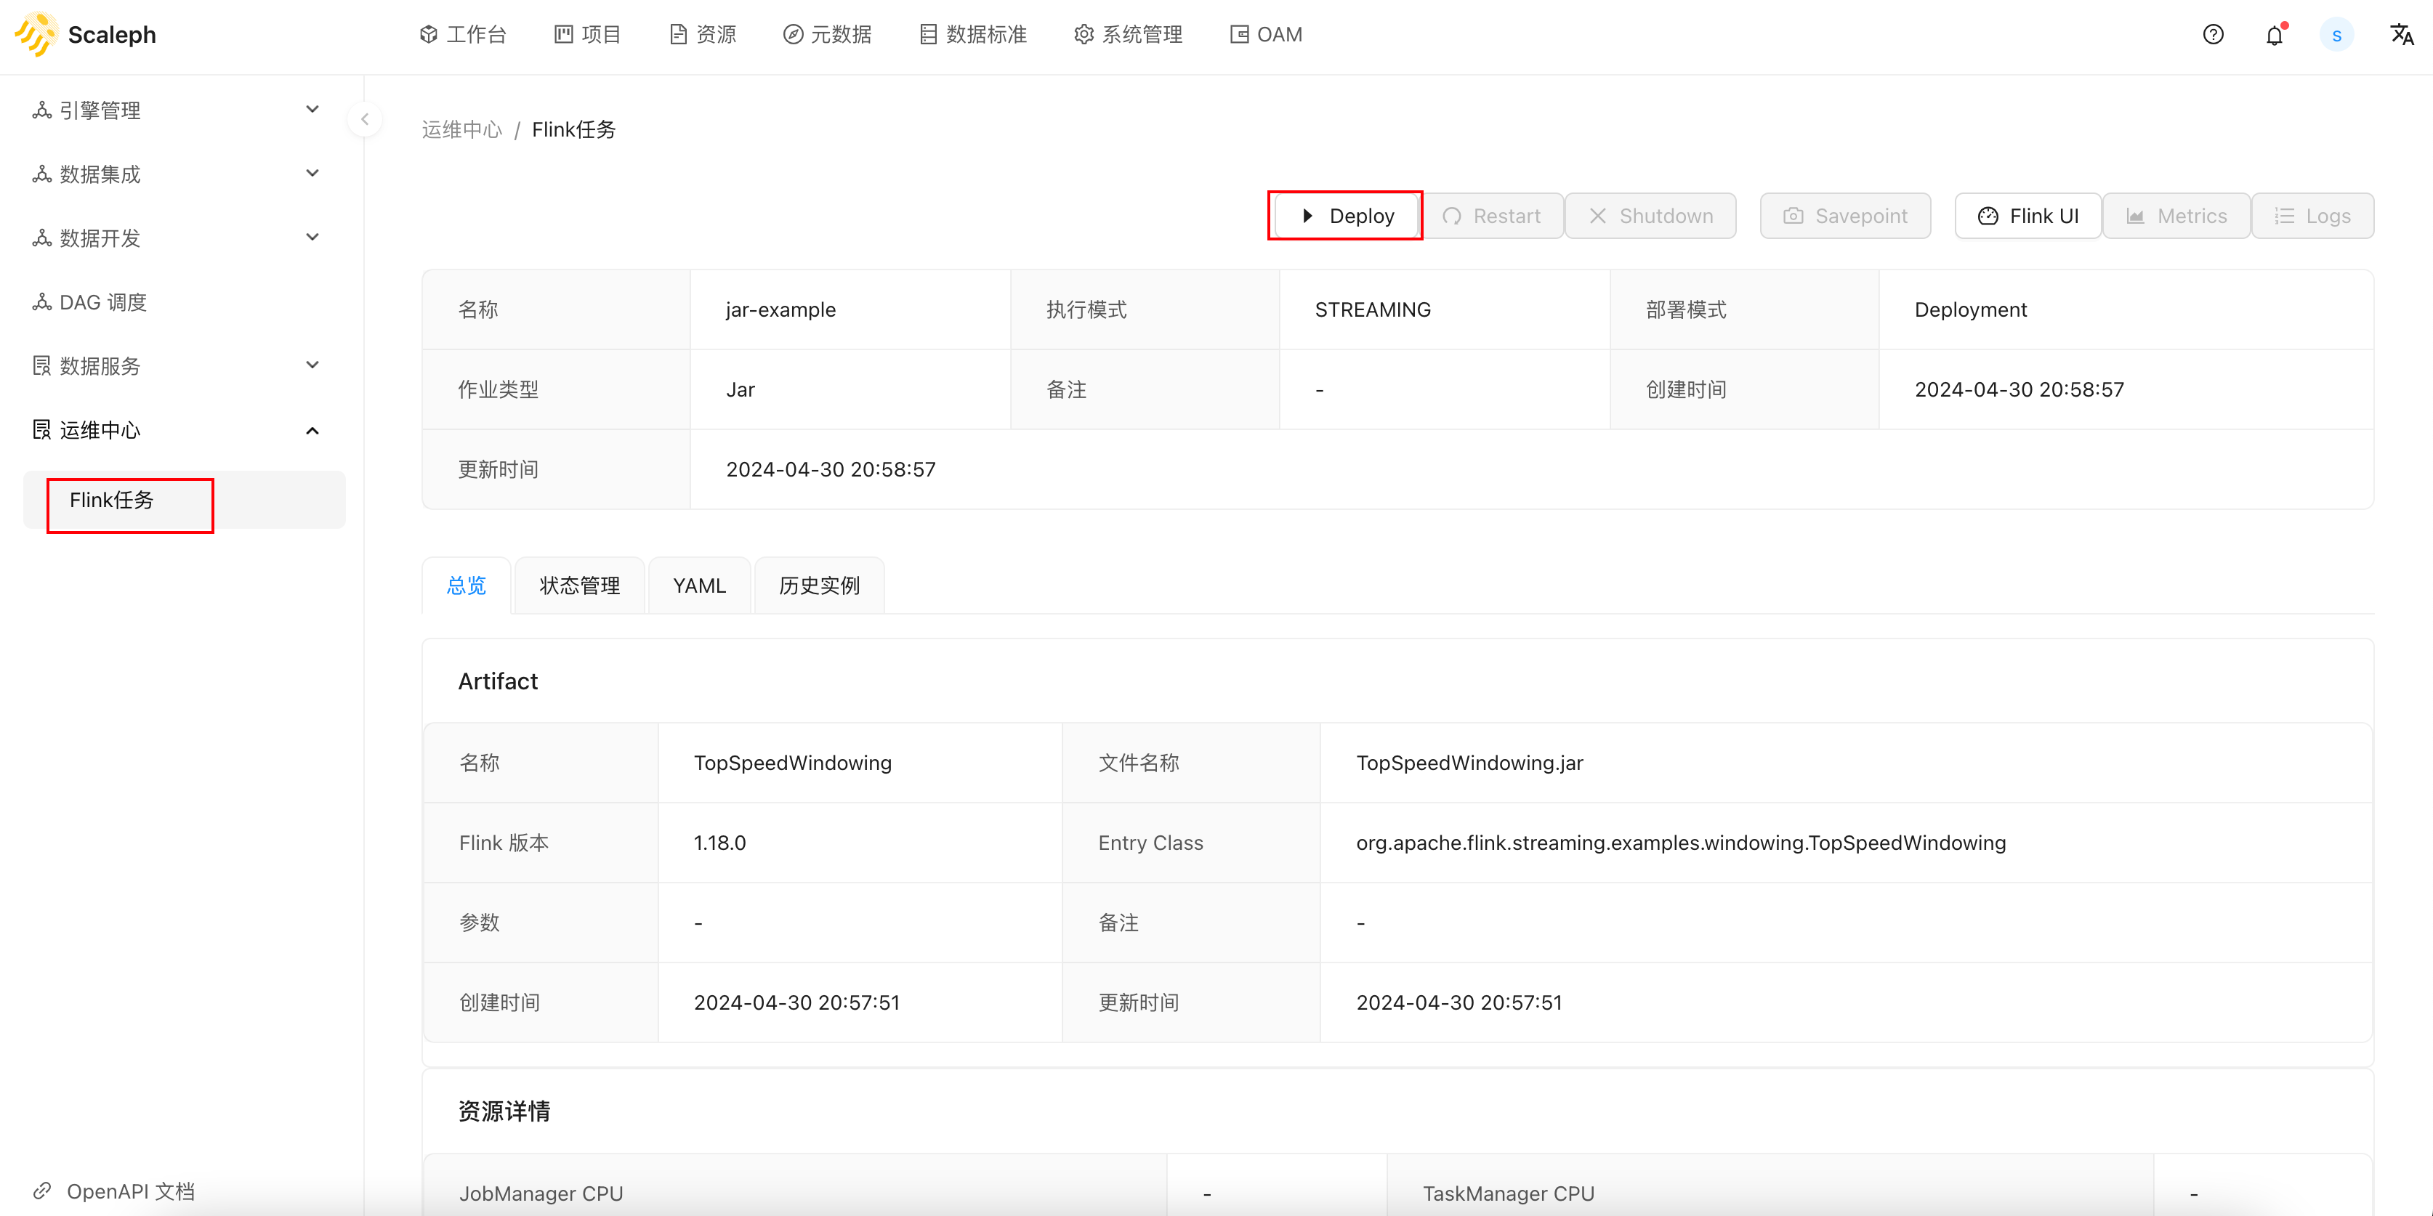Expand 数据服务 chevron
This screenshot has height=1216, width=2433.
312,365
